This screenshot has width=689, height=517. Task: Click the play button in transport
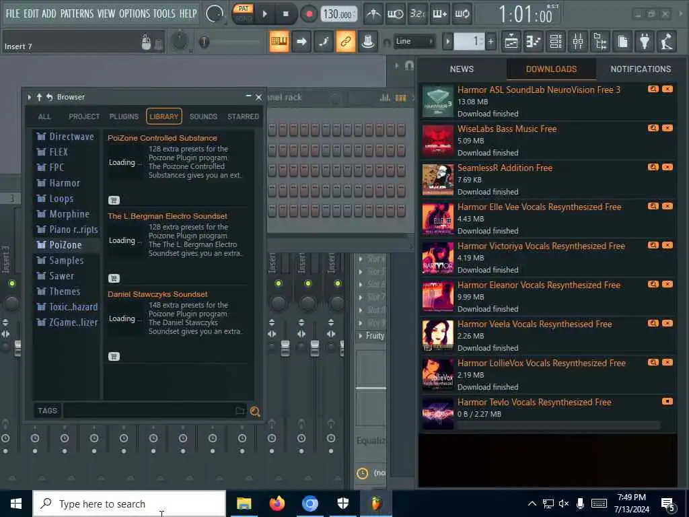pyautogui.click(x=264, y=14)
